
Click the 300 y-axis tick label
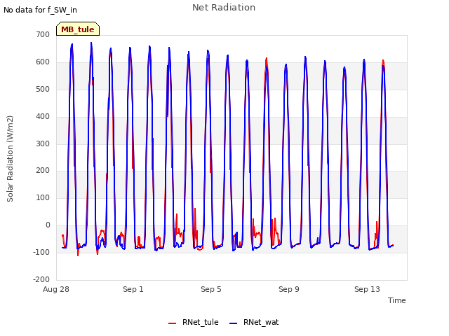click(43, 143)
